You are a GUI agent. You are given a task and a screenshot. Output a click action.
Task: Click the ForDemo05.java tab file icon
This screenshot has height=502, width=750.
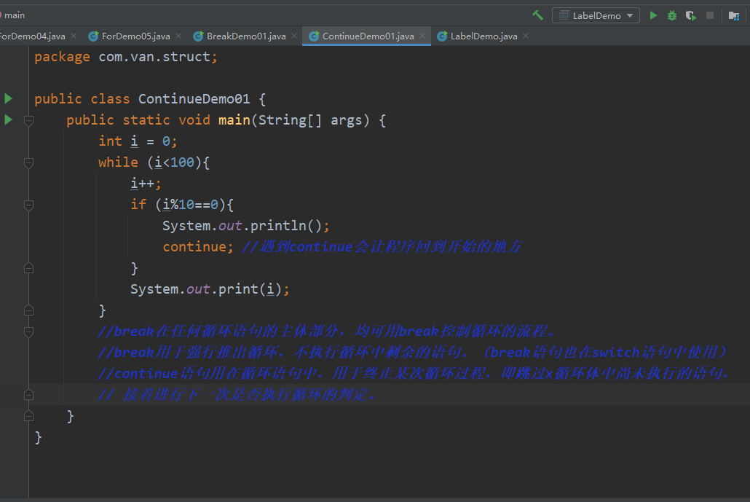click(x=94, y=36)
